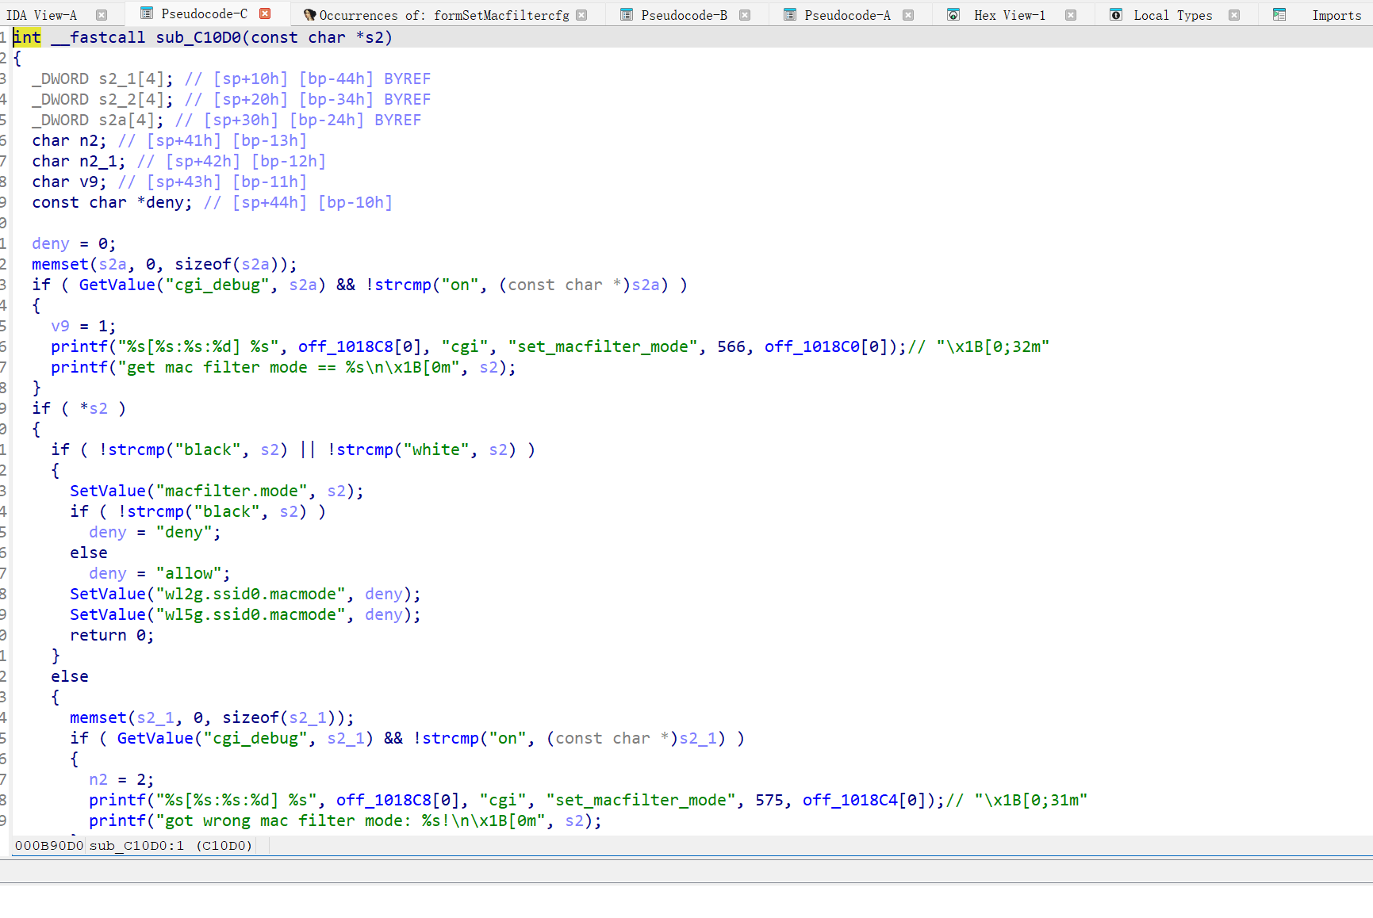
Task: Close the Pseudocode-C tab
Action: pos(265,13)
